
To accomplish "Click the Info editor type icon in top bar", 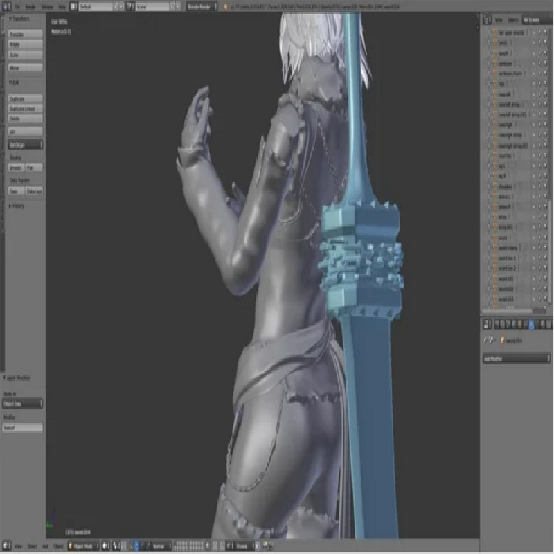I will [6, 6].
